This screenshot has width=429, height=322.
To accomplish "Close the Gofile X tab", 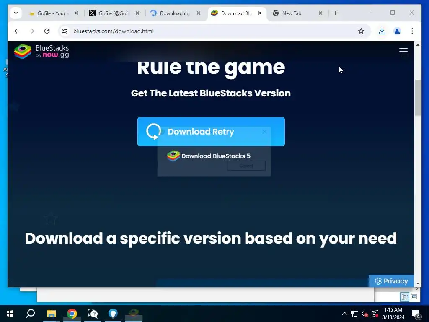I will [137, 13].
